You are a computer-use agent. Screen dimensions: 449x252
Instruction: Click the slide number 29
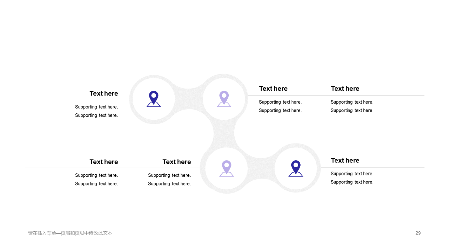418,233
